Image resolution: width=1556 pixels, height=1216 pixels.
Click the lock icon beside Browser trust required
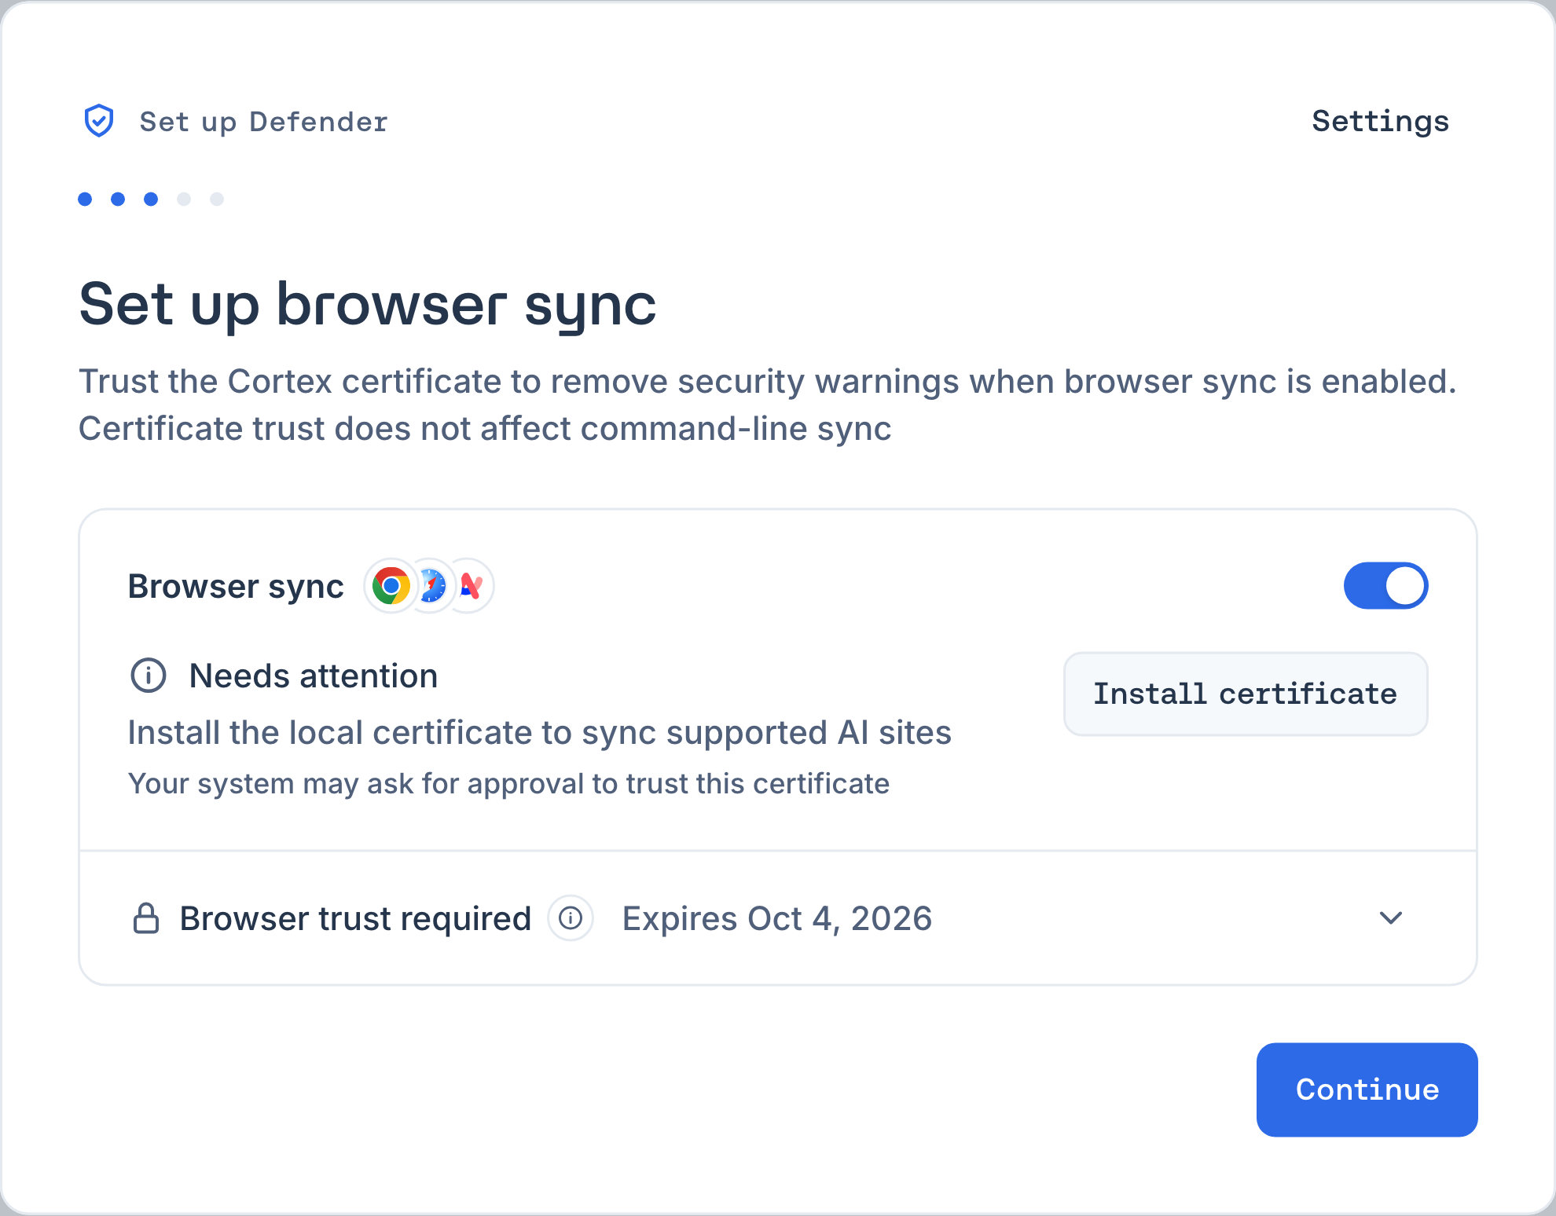(146, 917)
